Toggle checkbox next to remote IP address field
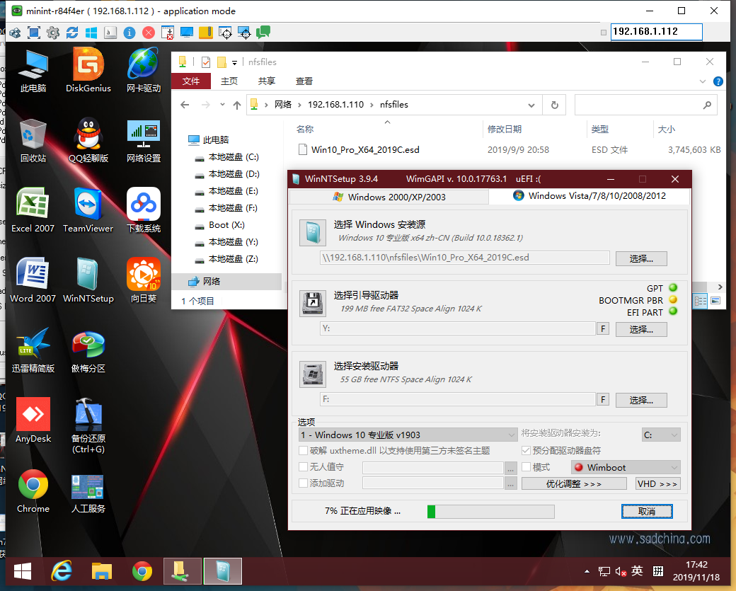This screenshot has height=591, width=736. point(604,33)
